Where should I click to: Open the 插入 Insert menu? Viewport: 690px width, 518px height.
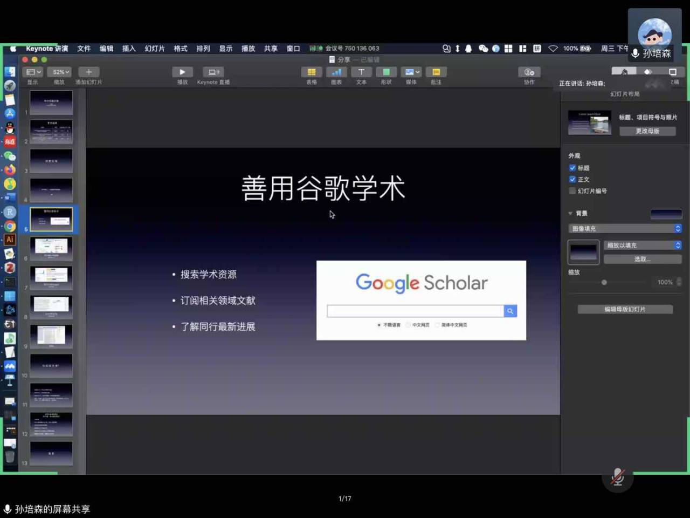[129, 49]
